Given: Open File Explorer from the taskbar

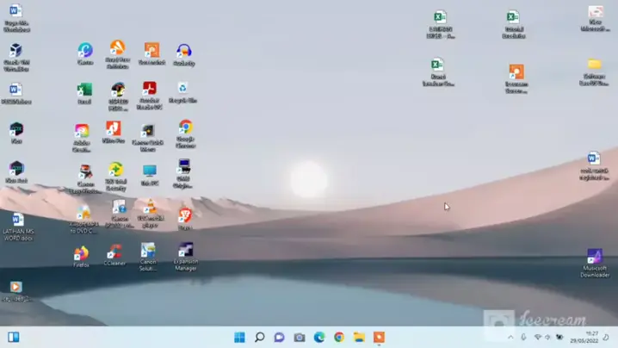Looking at the screenshot, I should (x=359, y=337).
